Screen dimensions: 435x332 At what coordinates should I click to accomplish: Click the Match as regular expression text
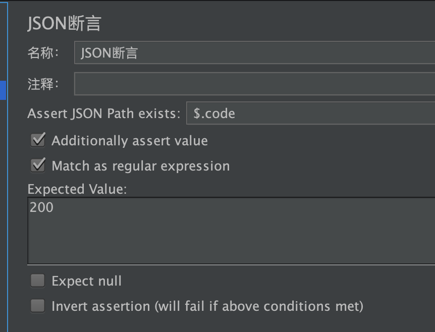[x=141, y=166]
